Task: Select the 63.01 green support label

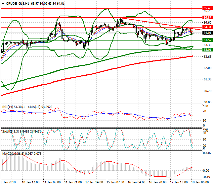Action: click(207, 50)
